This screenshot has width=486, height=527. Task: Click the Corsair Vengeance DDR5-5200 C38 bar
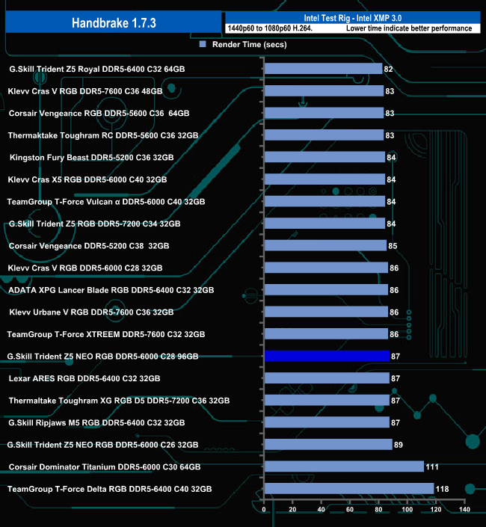(x=326, y=245)
